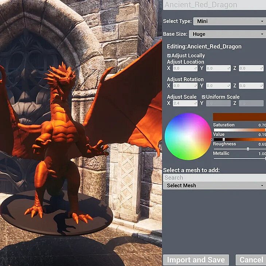
Task: Open the Select Type dropdown
Action: (x=229, y=21)
